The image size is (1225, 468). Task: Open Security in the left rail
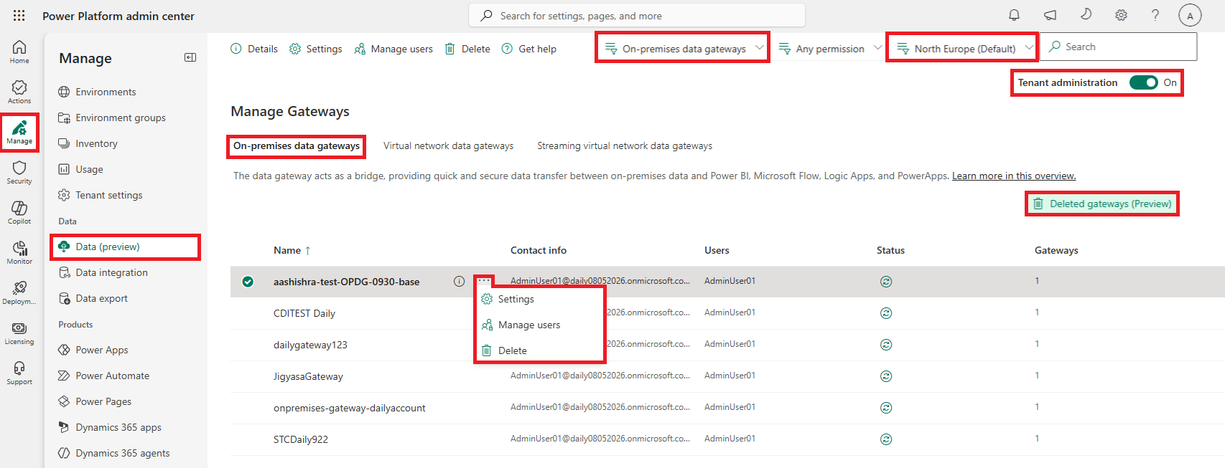(19, 172)
